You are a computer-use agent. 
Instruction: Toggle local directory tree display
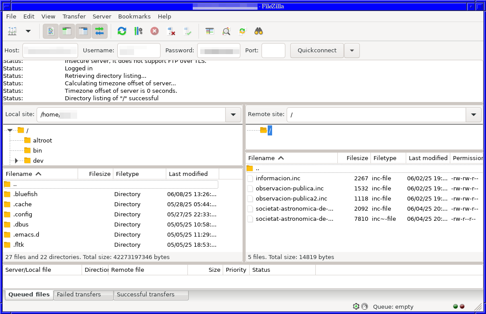click(67, 31)
